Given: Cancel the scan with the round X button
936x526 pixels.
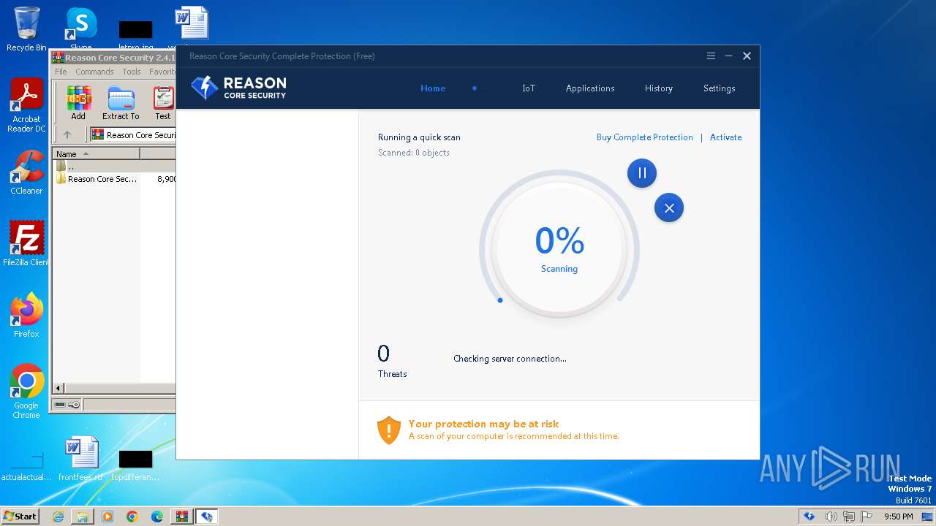Looking at the screenshot, I should click(669, 208).
